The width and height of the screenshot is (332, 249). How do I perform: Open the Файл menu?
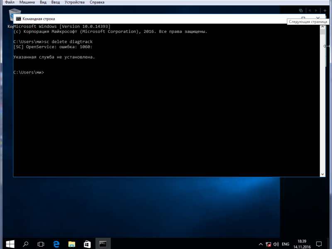tap(10, 2)
